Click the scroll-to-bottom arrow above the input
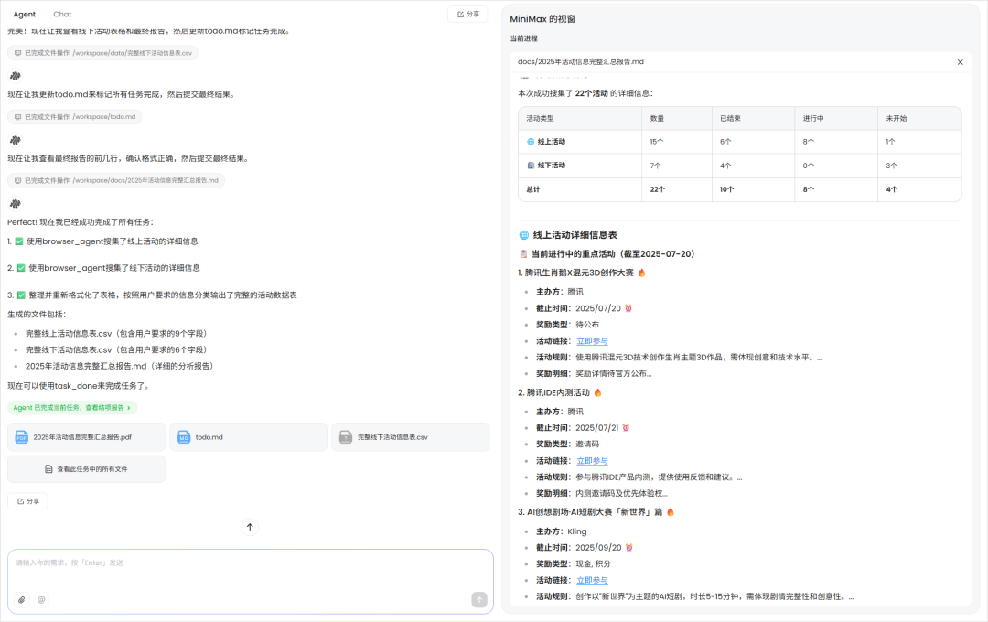The image size is (988, 622). tap(249, 527)
